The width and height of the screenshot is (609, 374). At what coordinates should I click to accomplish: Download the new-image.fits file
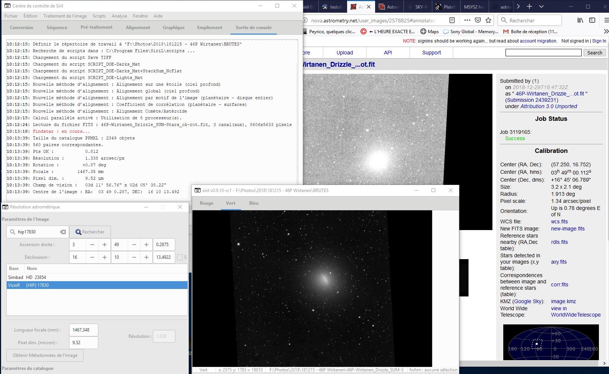(568, 229)
